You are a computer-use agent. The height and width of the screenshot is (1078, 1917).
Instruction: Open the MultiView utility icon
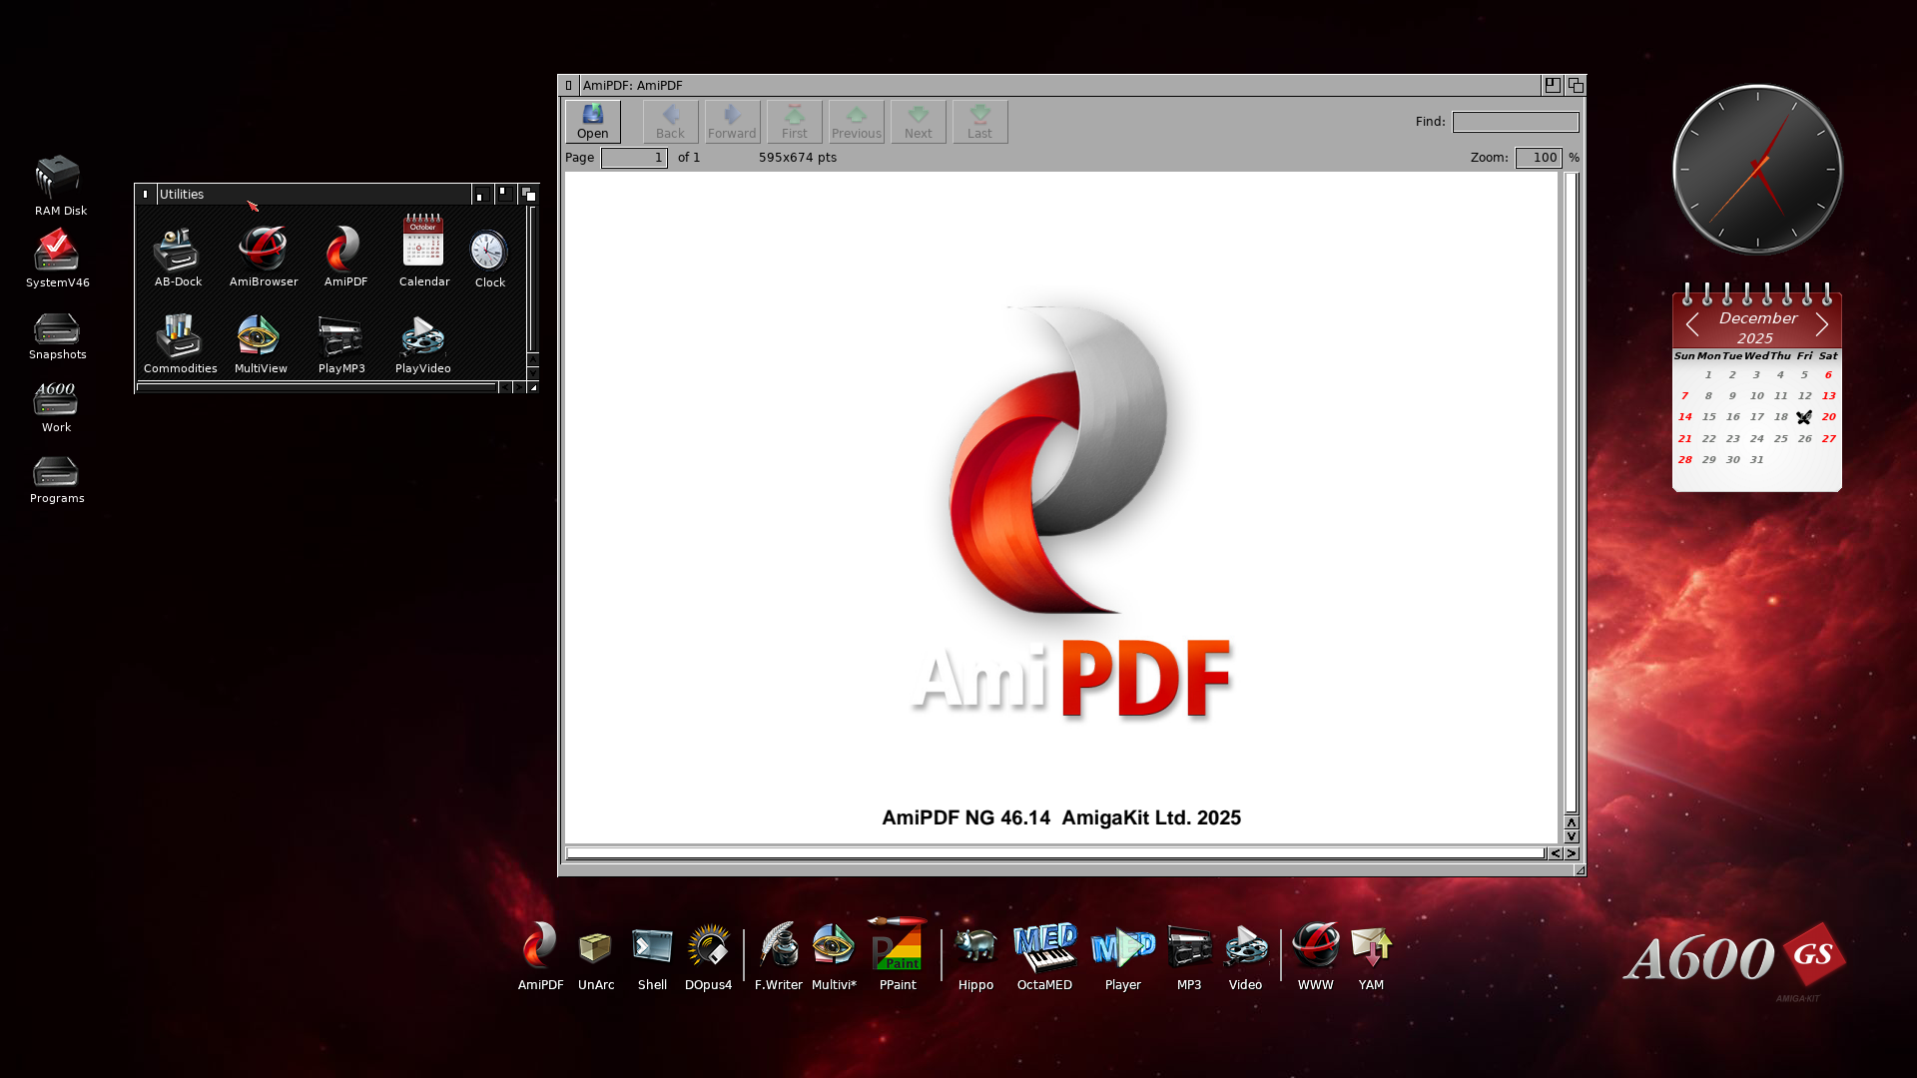259,337
